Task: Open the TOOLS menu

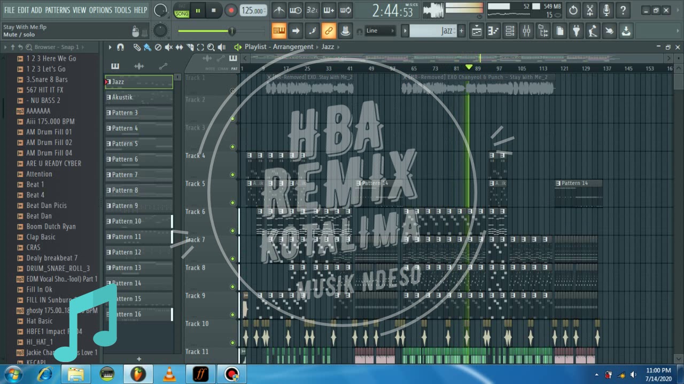Action: tap(123, 10)
